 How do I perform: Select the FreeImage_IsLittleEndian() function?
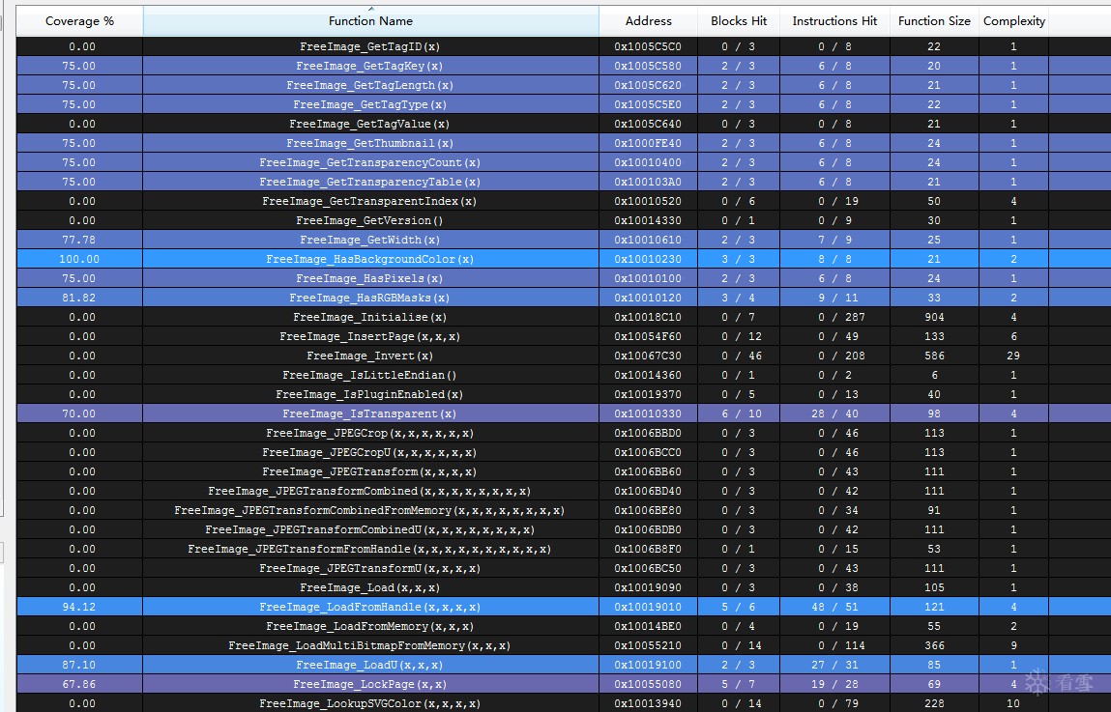[370, 375]
